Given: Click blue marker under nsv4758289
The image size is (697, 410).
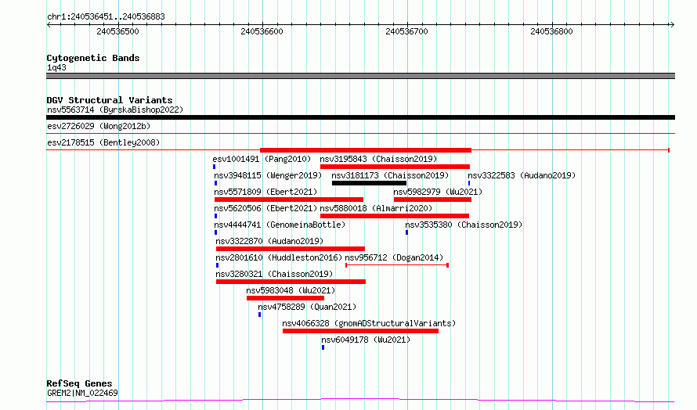Looking at the screenshot, I should click(259, 315).
